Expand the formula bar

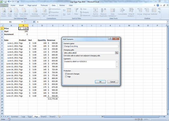(x=168, y=22)
